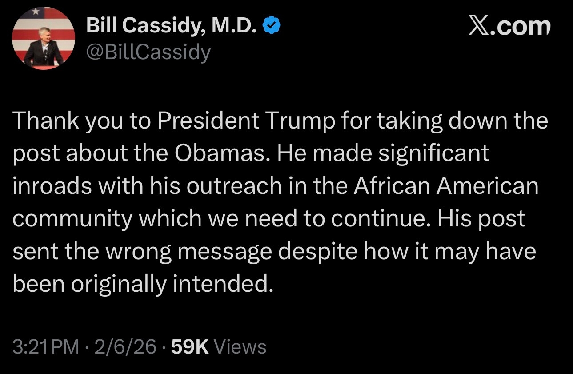The height and width of the screenshot is (374, 573).
Task: Click the word "community" in the post
Action: coord(72,219)
